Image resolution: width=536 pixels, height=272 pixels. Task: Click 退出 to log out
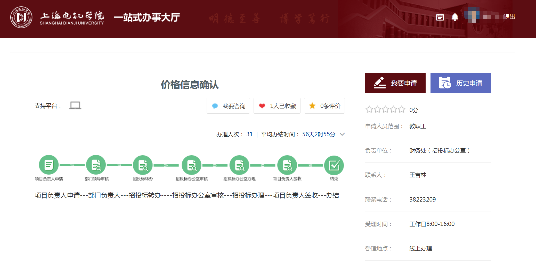(510, 17)
